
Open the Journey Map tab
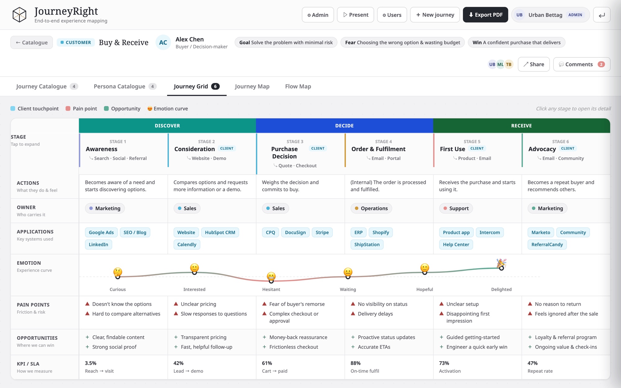[x=252, y=86]
